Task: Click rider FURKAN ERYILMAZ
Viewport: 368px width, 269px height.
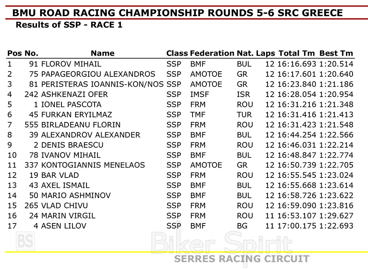Action: tap(77, 115)
